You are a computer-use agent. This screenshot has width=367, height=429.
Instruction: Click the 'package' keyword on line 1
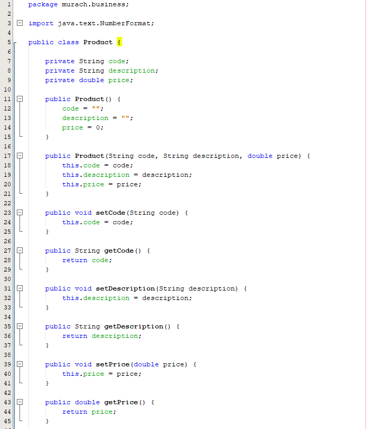pos(43,4)
